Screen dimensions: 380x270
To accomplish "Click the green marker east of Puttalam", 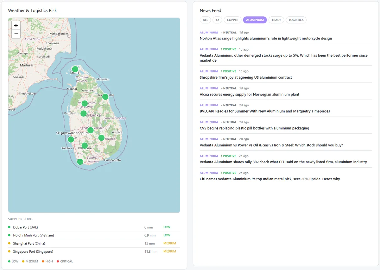I will point(83,114).
